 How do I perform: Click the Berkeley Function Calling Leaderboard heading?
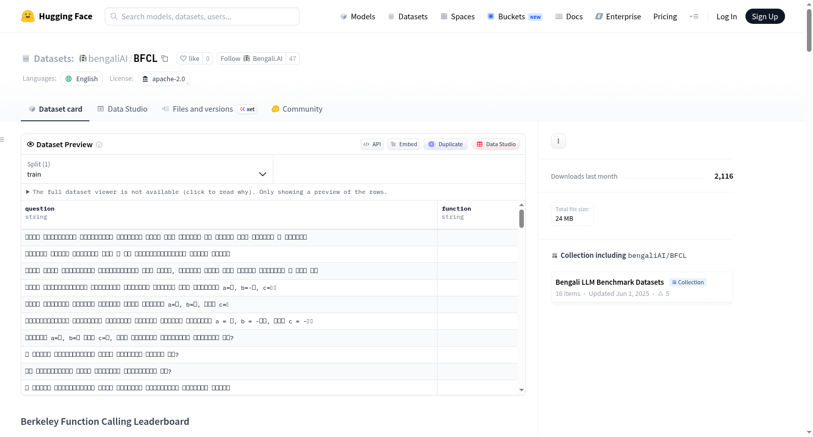coord(105,421)
